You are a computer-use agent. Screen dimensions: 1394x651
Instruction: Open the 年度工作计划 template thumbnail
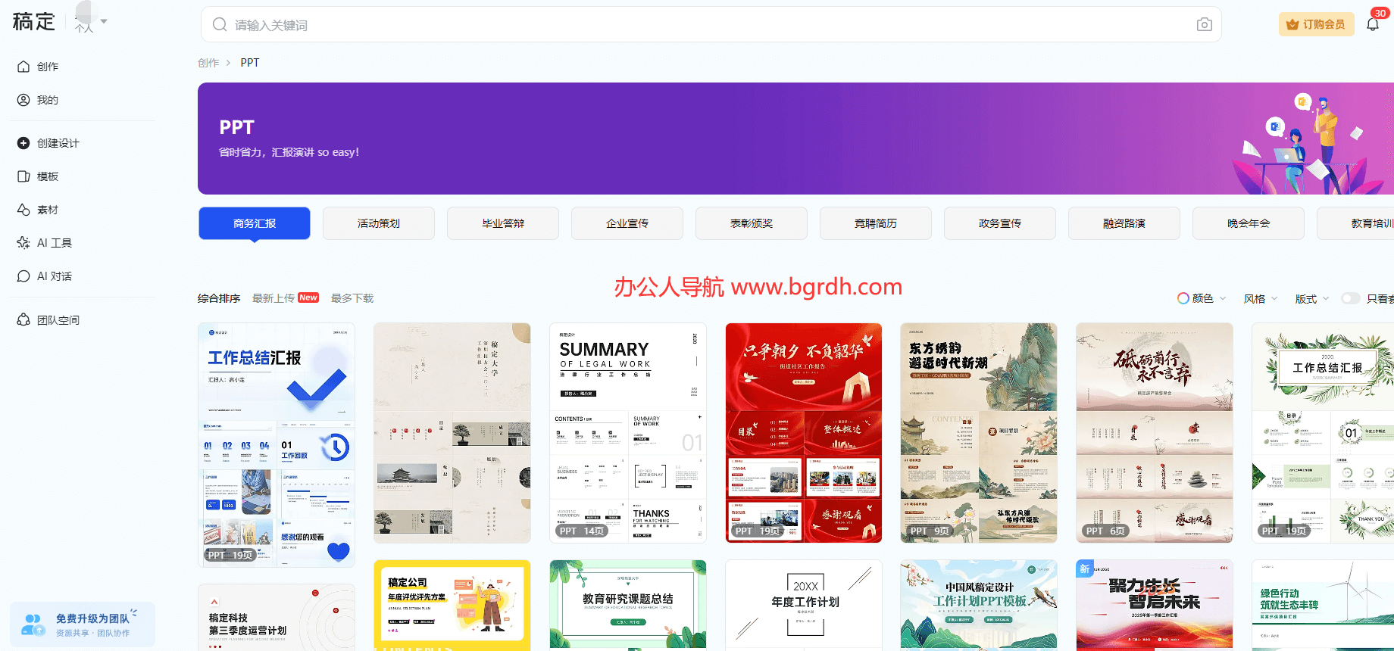coord(804,606)
